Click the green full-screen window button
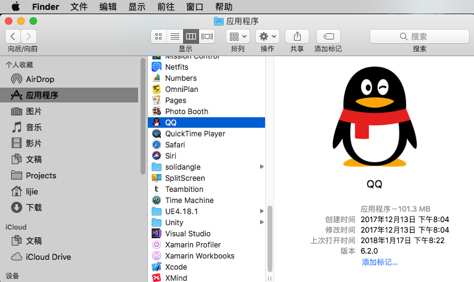The image size is (474, 282). click(33, 21)
